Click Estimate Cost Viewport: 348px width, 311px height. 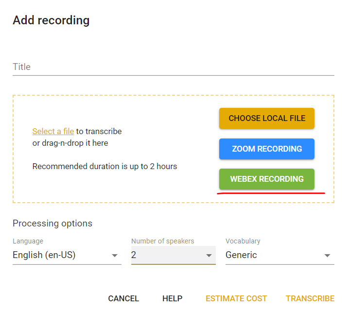tap(236, 298)
